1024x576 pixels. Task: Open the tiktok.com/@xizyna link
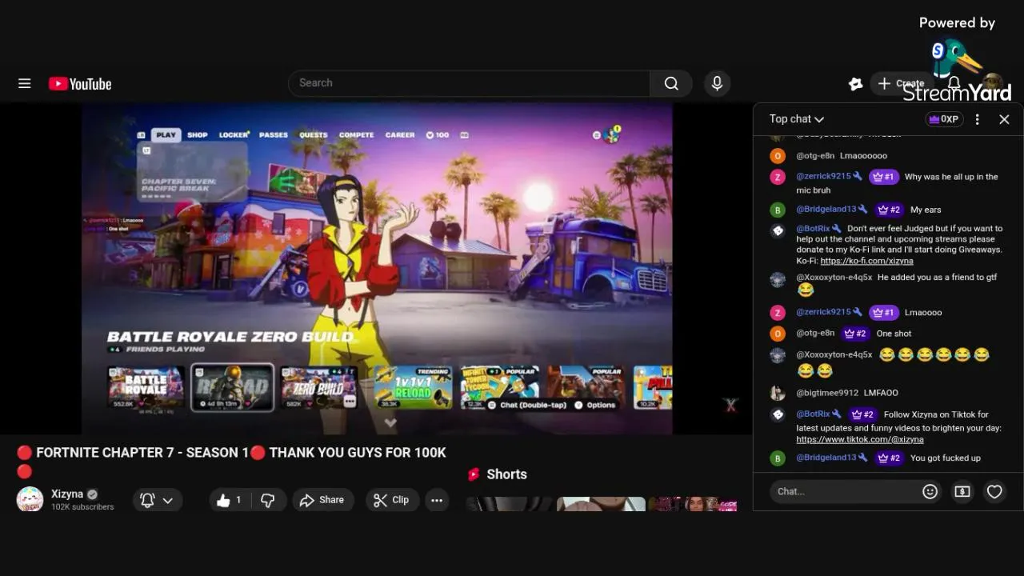pos(860,439)
